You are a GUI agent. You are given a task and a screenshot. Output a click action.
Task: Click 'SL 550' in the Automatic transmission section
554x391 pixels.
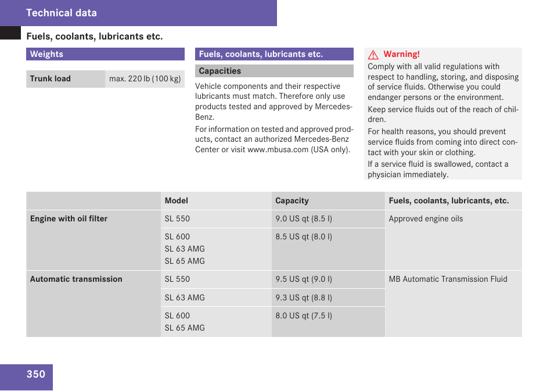[177, 279]
